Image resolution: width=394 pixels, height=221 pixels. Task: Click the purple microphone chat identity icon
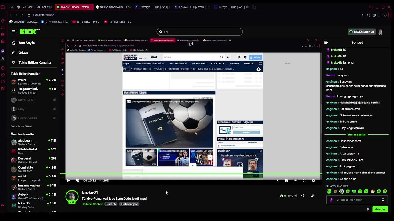(331, 200)
